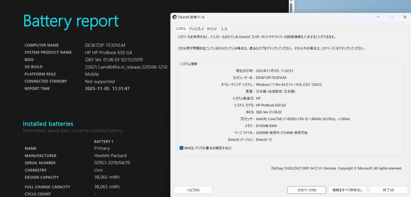This screenshot has height=197, width=411.
Task: Click memory value 8192MB RAM
Action: click(266, 126)
